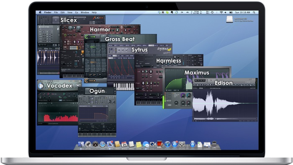The image size is (293, 165).
Task: Click the Time Machine clock icon
Action: pyautogui.click(x=212, y=12)
